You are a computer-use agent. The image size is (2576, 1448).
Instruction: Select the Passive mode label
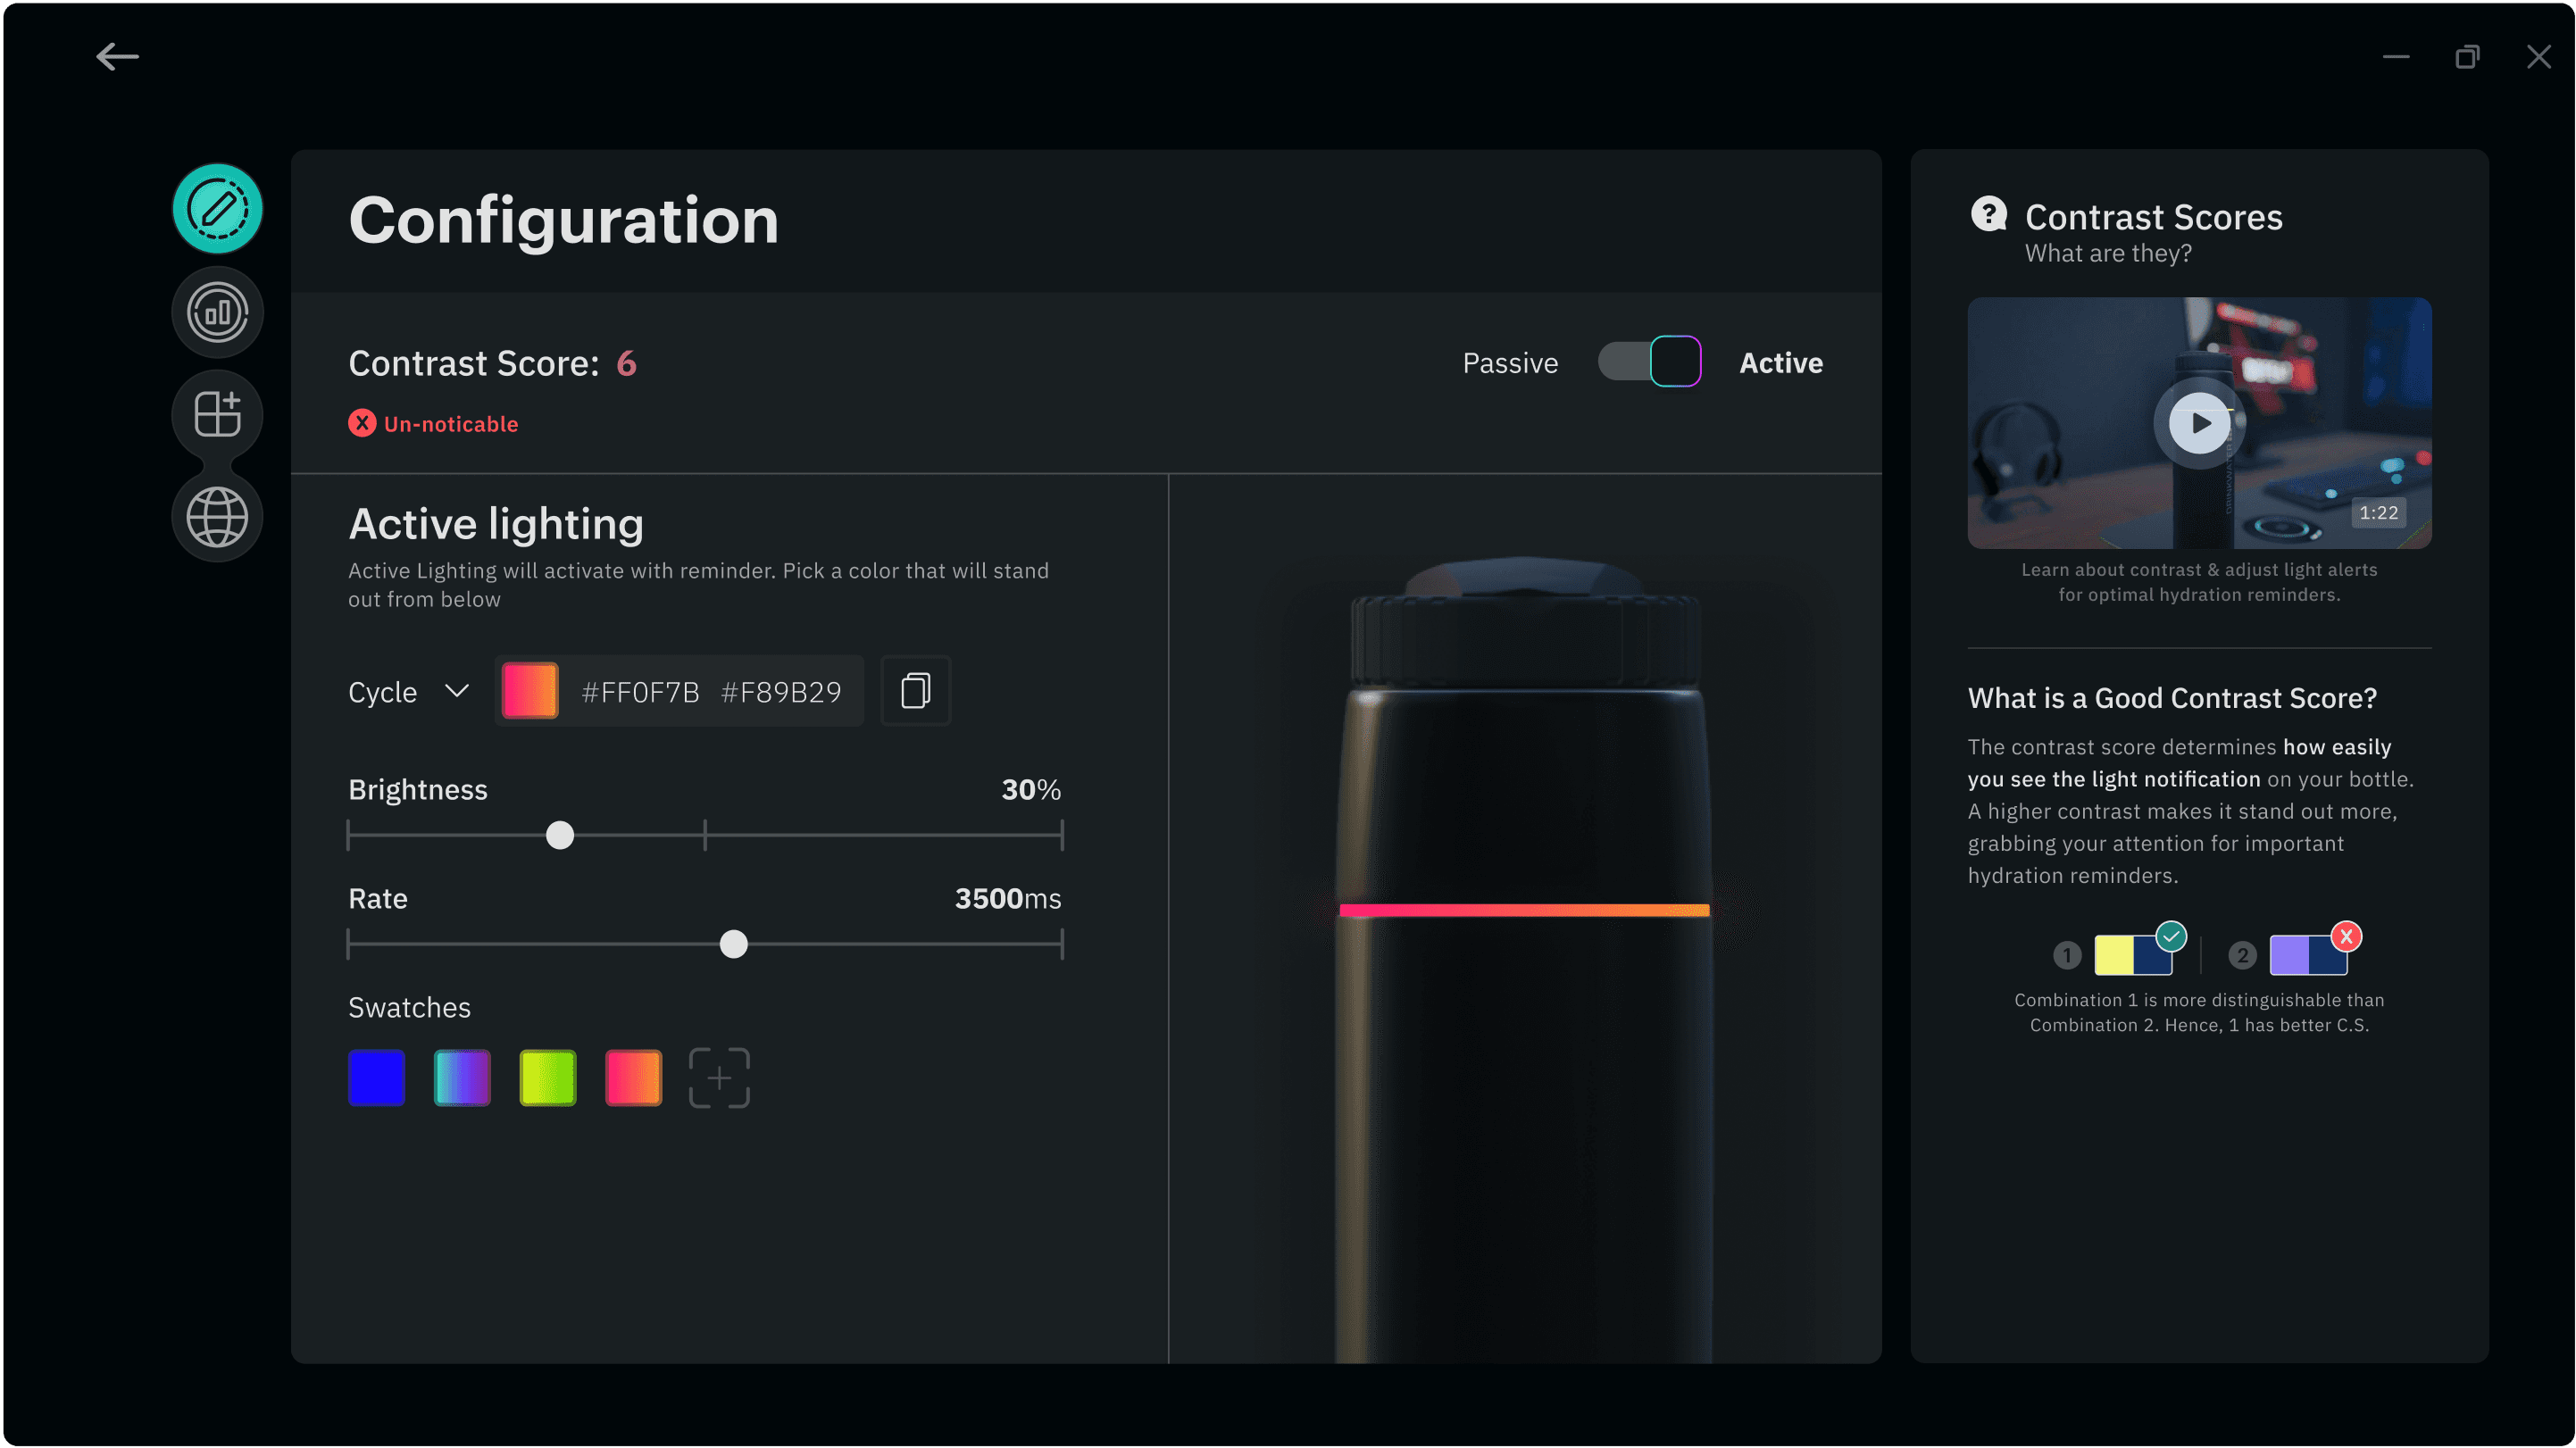point(1510,363)
